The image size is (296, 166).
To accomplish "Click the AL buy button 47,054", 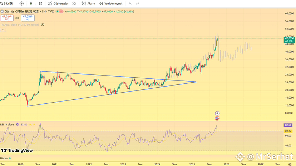I will (x=28, y=18).
